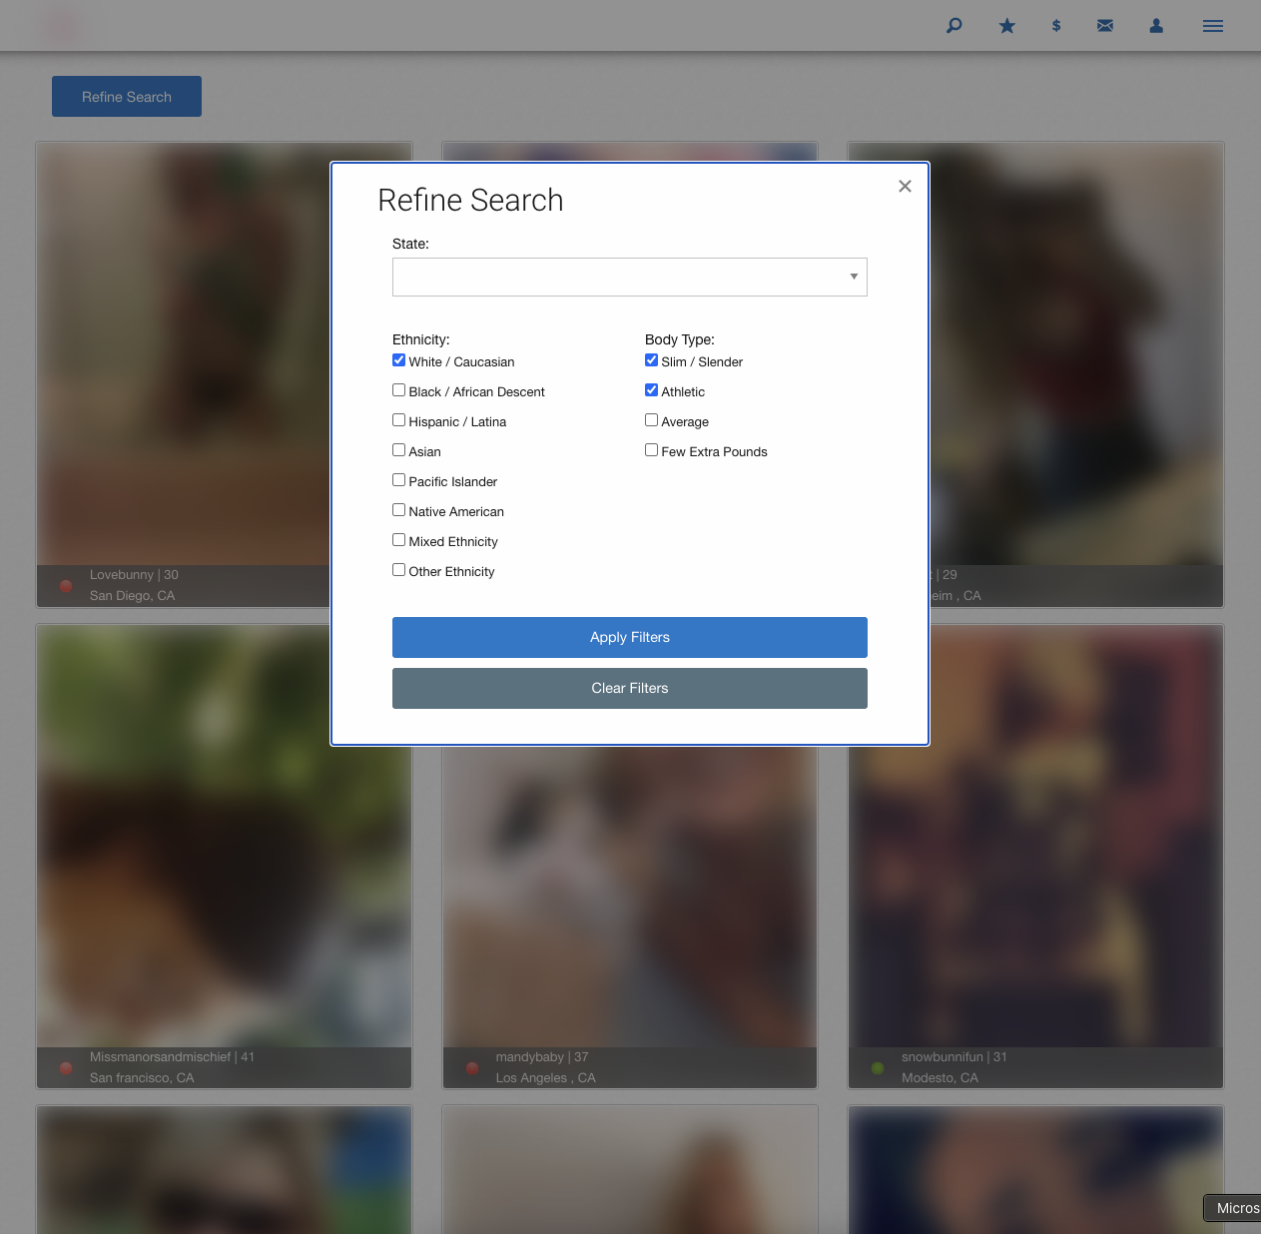Open the user profile icon
1261x1234 pixels.
pos(1156,26)
